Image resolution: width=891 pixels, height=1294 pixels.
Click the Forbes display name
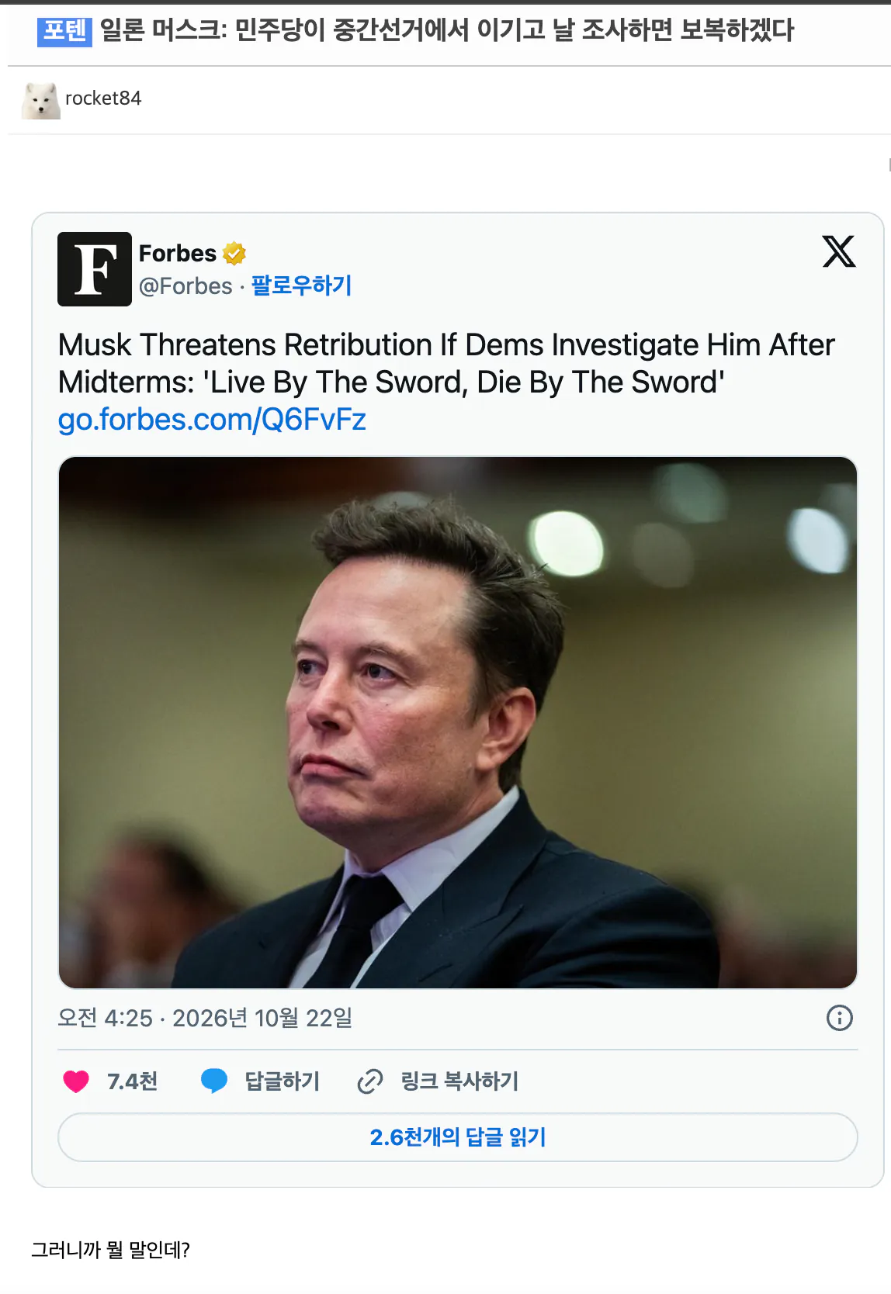click(x=178, y=254)
